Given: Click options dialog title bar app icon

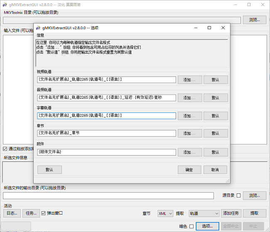Looking at the screenshot, I should pos(38,28).
